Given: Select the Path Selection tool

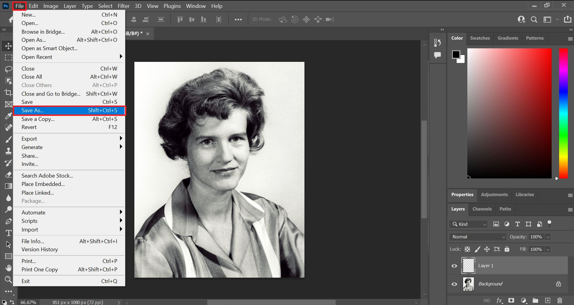Looking at the screenshot, I should pos(9,244).
